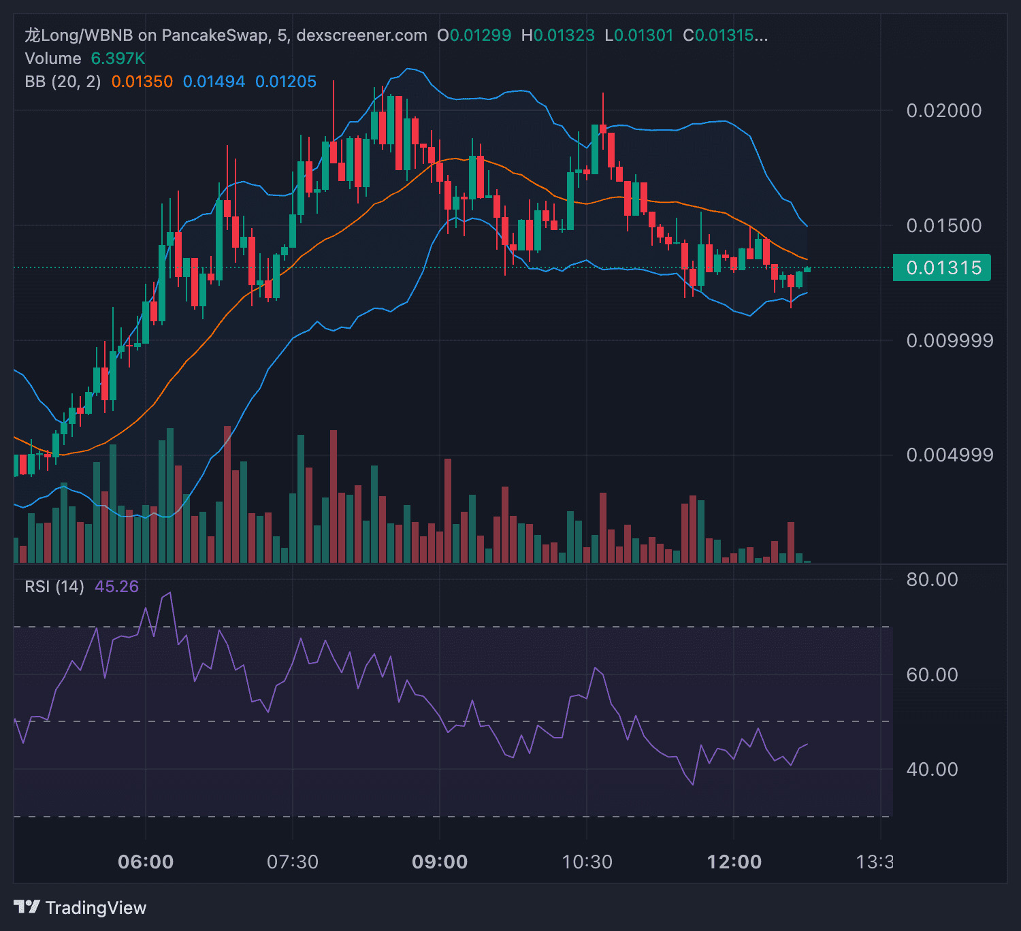Click the 0.009999 price axis label
This screenshot has width=1021, height=931.
(949, 340)
